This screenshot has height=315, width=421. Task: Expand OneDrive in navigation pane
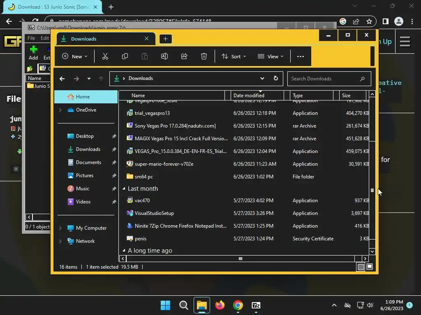(x=60, y=110)
